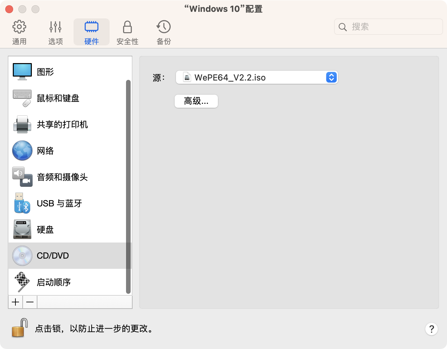Select the 启动顺序 checkered flag icon
This screenshot has width=447, height=349.
(22, 282)
